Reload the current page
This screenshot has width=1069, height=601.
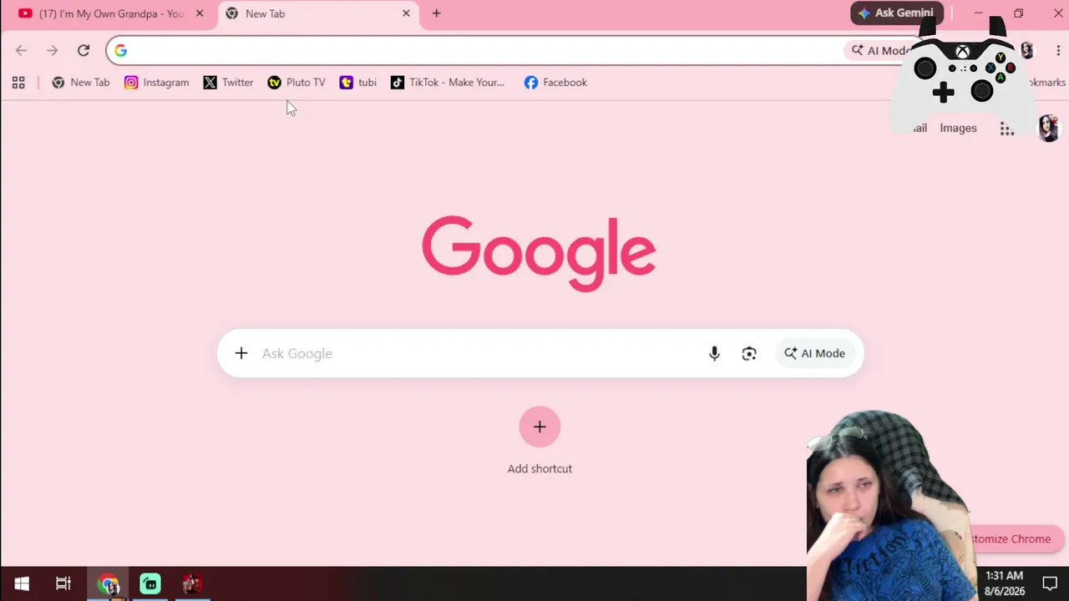[x=84, y=51]
